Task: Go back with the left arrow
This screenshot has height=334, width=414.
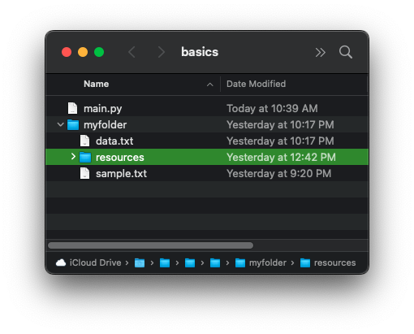Action: pyautogui.click(x=132, y=52)
